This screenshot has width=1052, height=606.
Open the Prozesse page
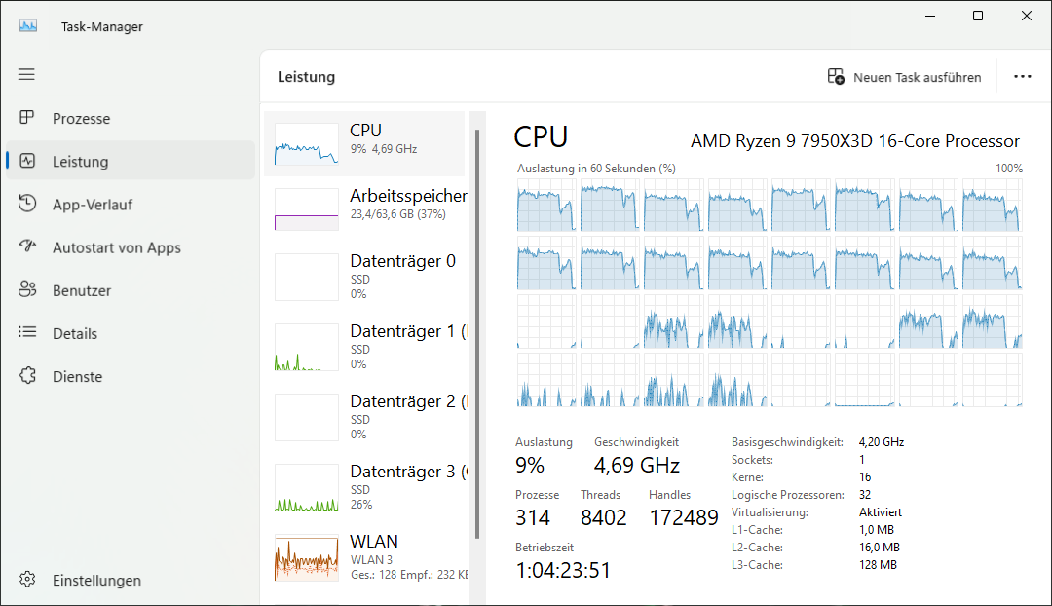coord(131,118)
